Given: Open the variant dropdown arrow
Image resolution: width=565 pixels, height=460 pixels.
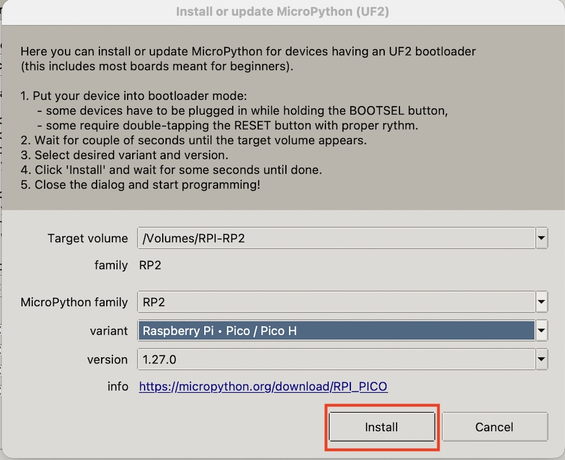Looking at the screenshot, I should (542, 331).
